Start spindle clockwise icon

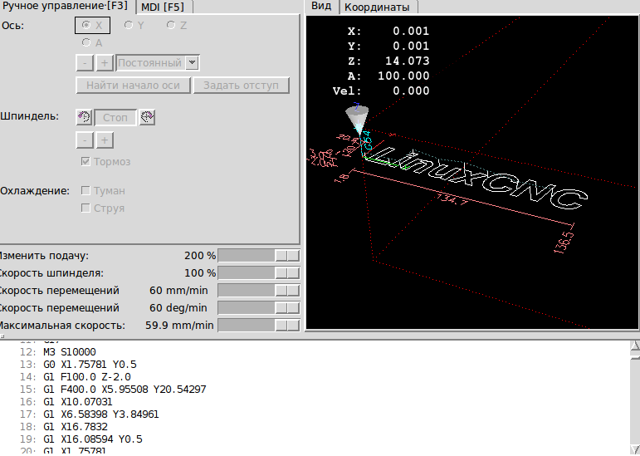[147, 117]
